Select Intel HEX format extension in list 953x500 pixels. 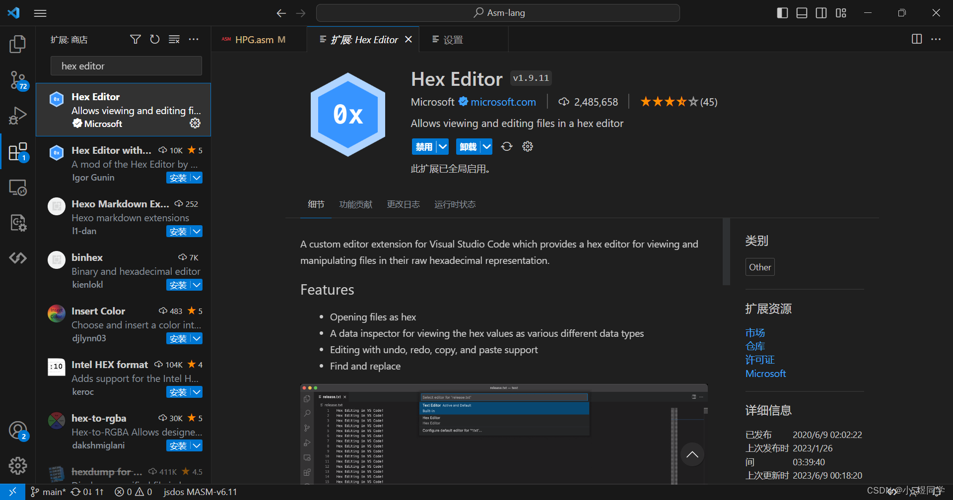click(124, 378)
